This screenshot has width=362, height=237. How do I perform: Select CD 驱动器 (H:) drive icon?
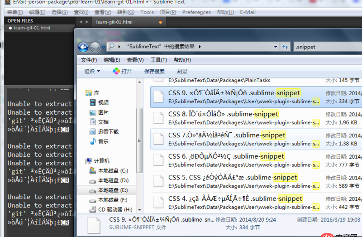tap(93, 209)
